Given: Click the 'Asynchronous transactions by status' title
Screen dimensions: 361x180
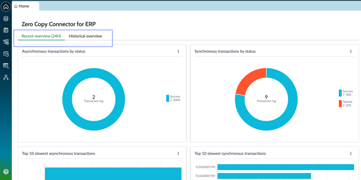Looking at the screenshot, I should coord(54,51).
